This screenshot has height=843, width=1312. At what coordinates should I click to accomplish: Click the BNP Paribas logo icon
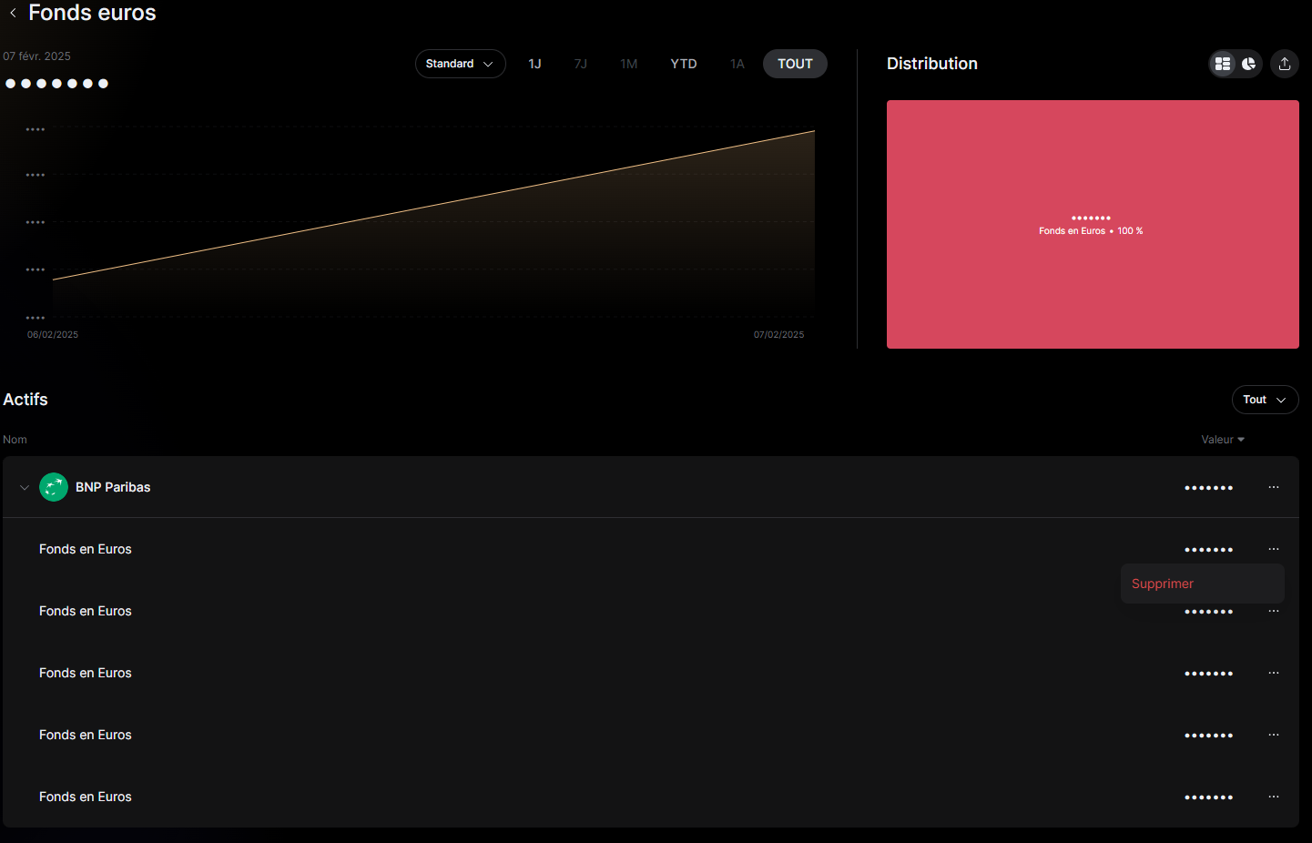coord(54,487)
